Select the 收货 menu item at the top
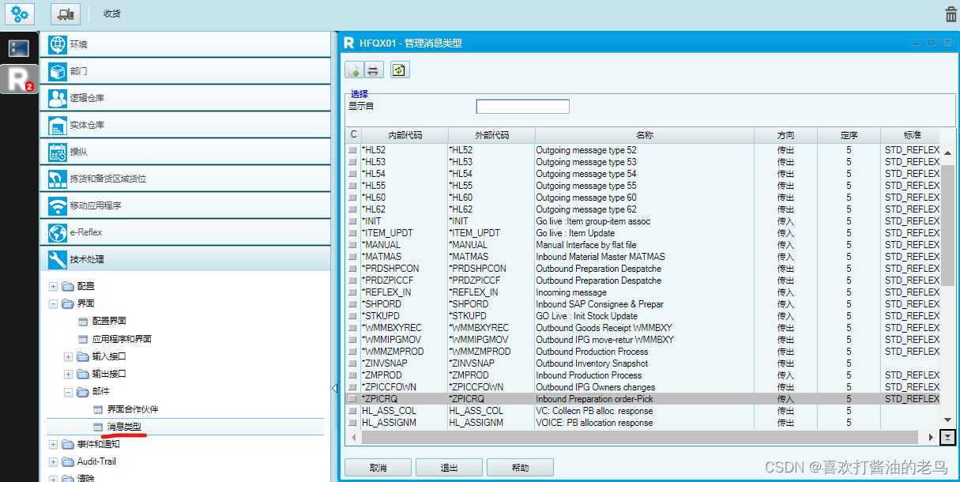The width and height of the screenshot is (960, 482). click(111, 13)
